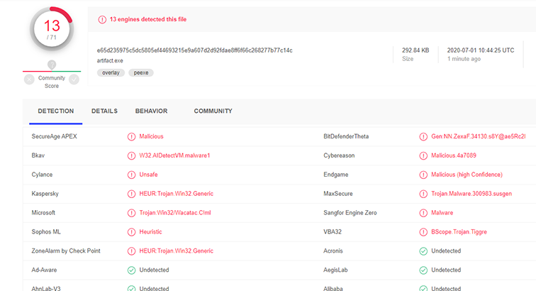This screenshot has height=291, width=536.
Task: Click the Malicious.4a7089 result
Action: pos(454,155)
